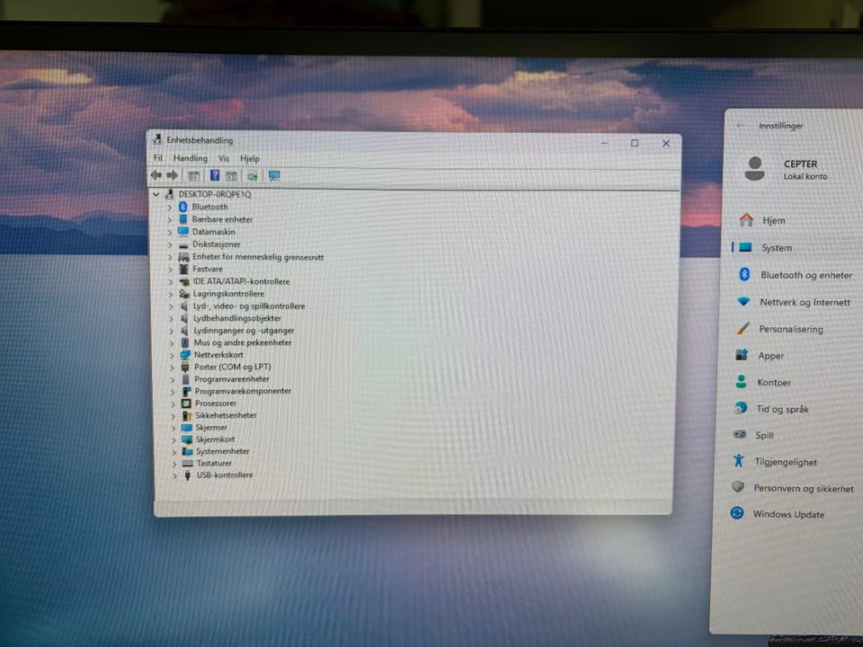
Task: Click the CEPTER Lokal konto profile
Action: point(786,168)
